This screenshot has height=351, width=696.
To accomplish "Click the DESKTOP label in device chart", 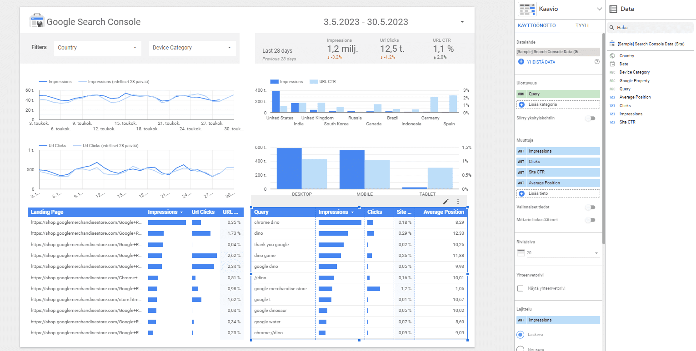I will (x=301, y=194).
